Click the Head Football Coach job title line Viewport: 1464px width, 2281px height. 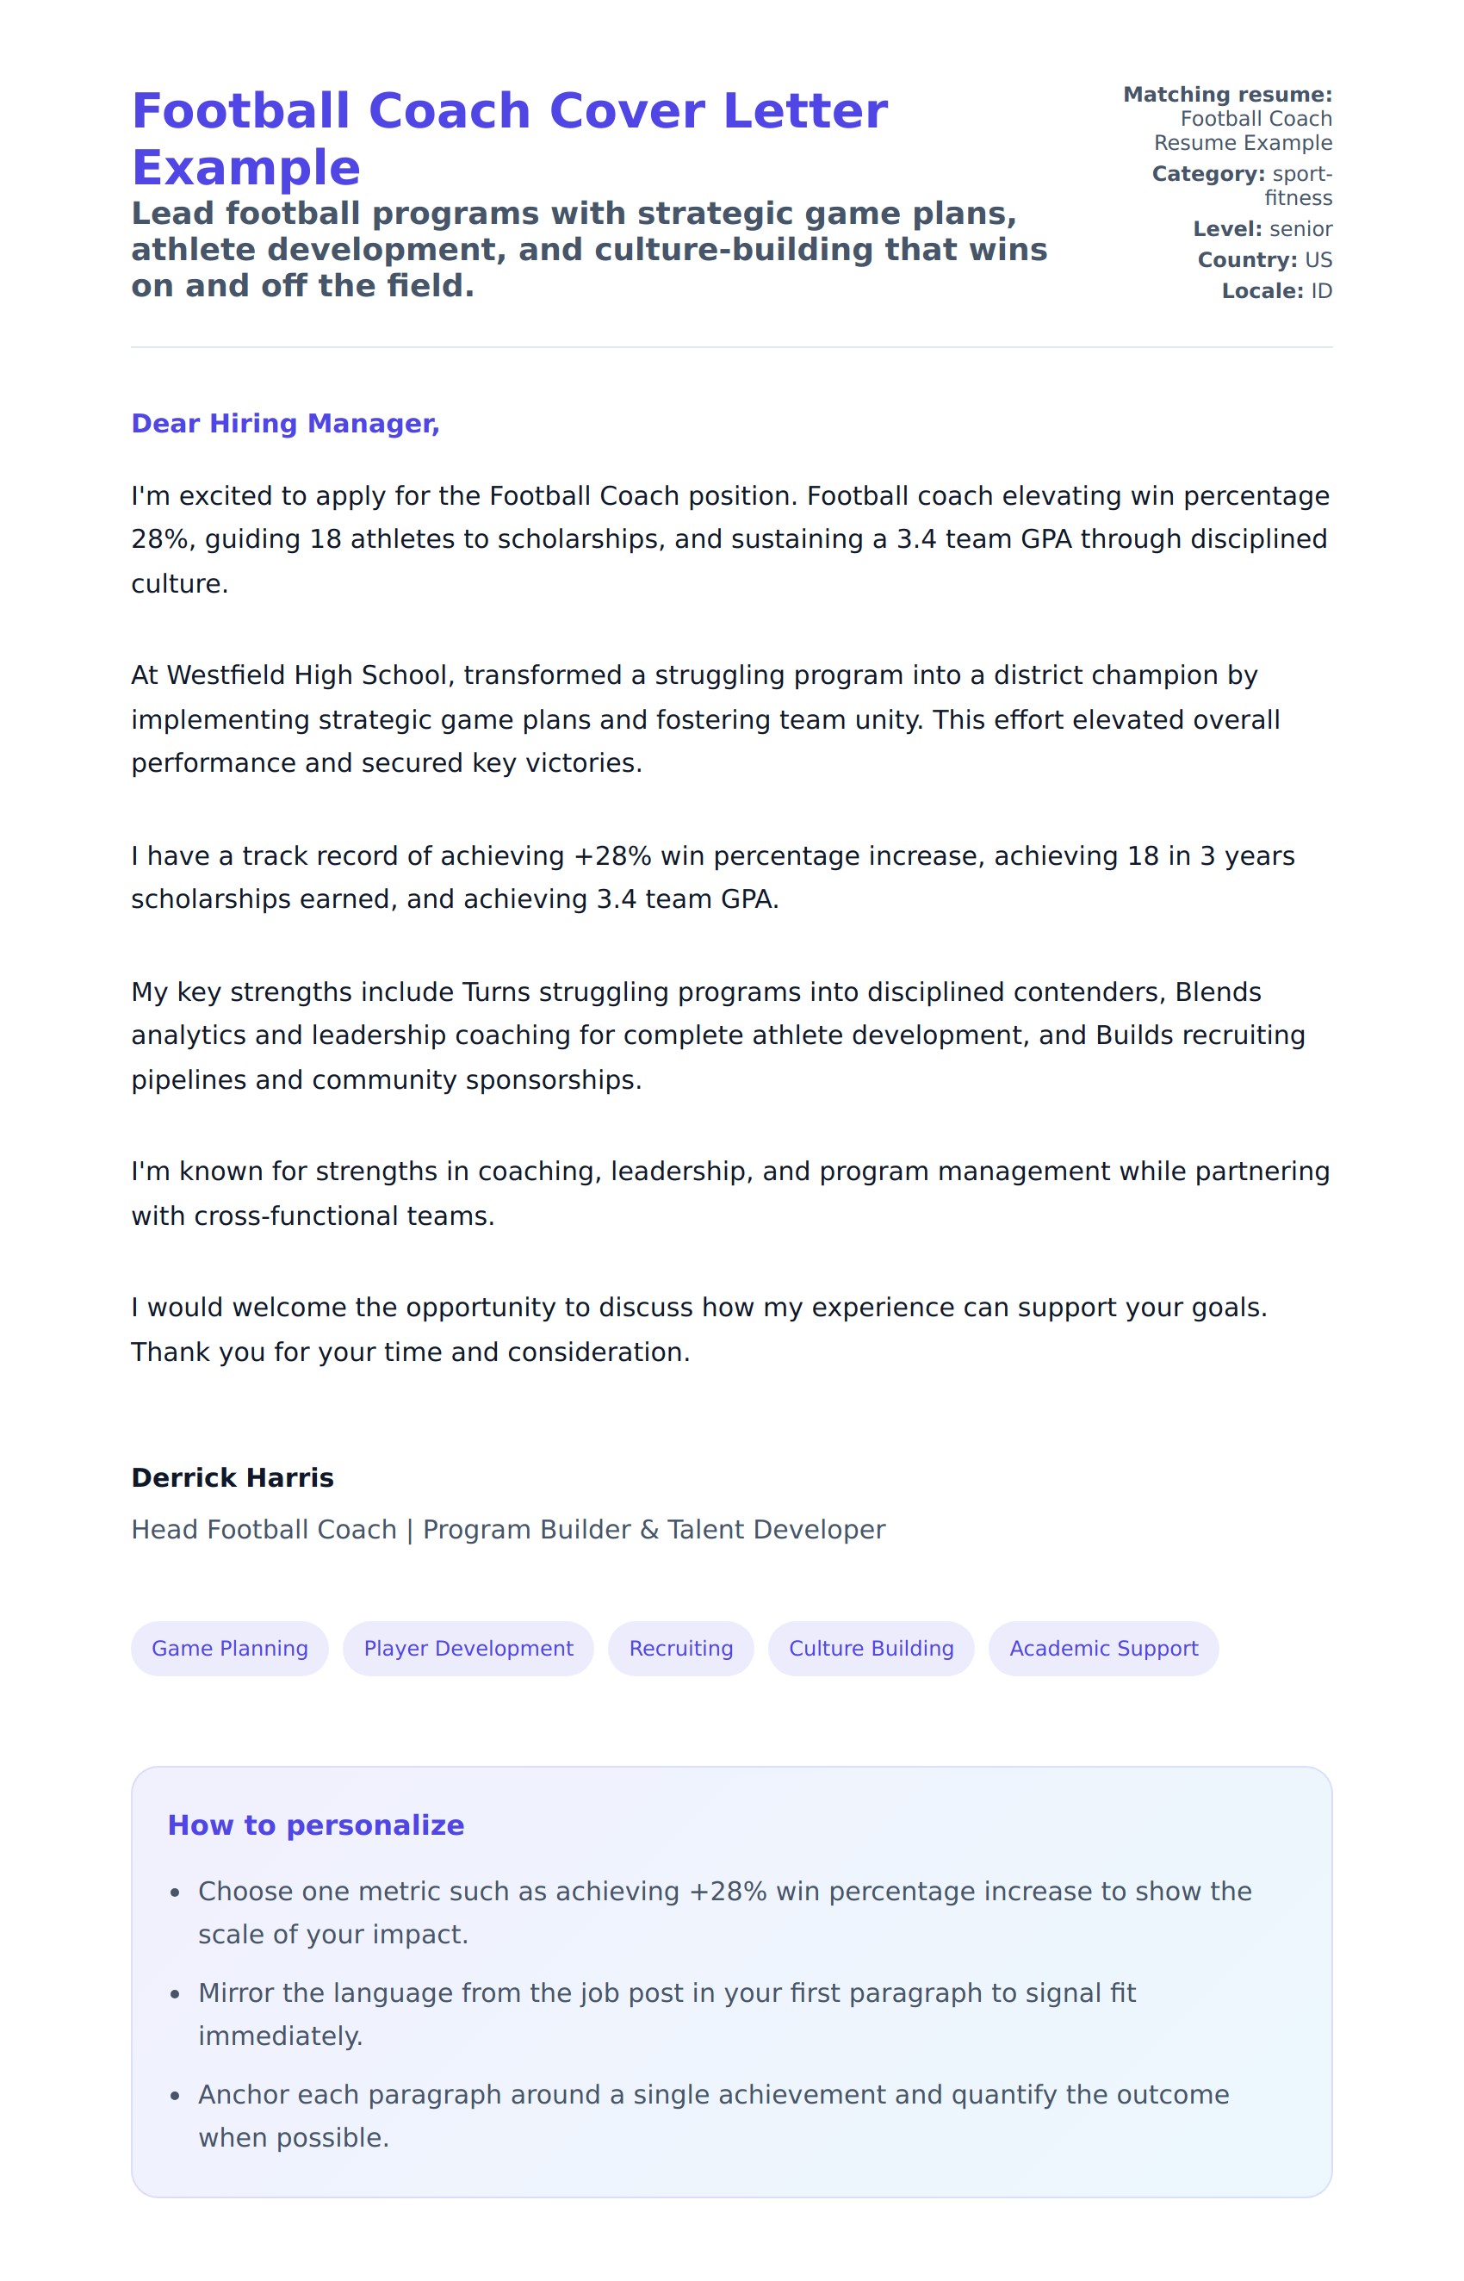(507, 1529)
